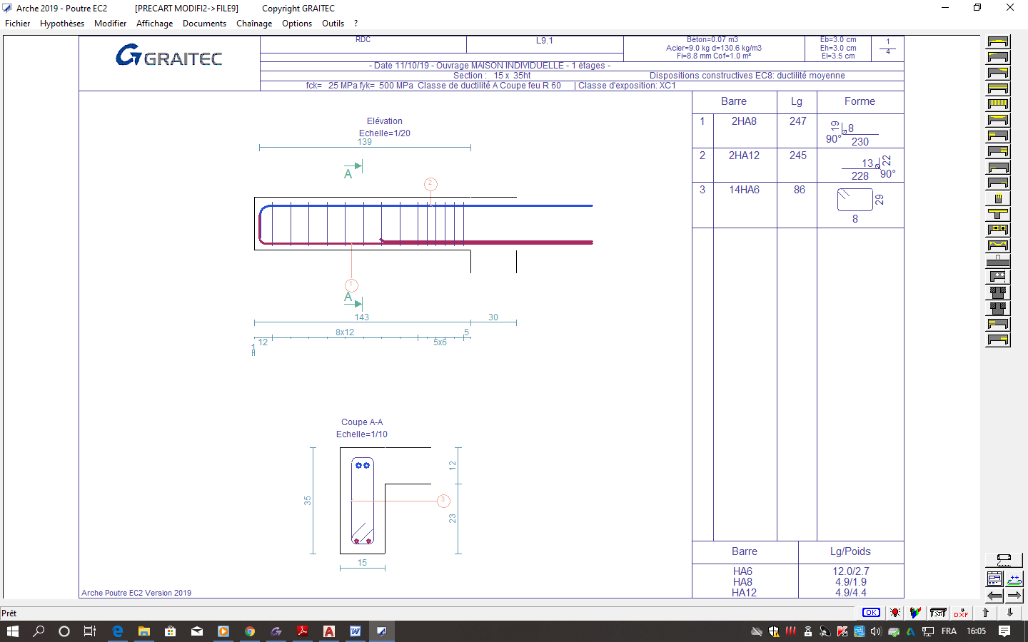Click the green bar with plus signs icon
This screenshot has height=642, width=1028.
click(x=1014, y=579)
